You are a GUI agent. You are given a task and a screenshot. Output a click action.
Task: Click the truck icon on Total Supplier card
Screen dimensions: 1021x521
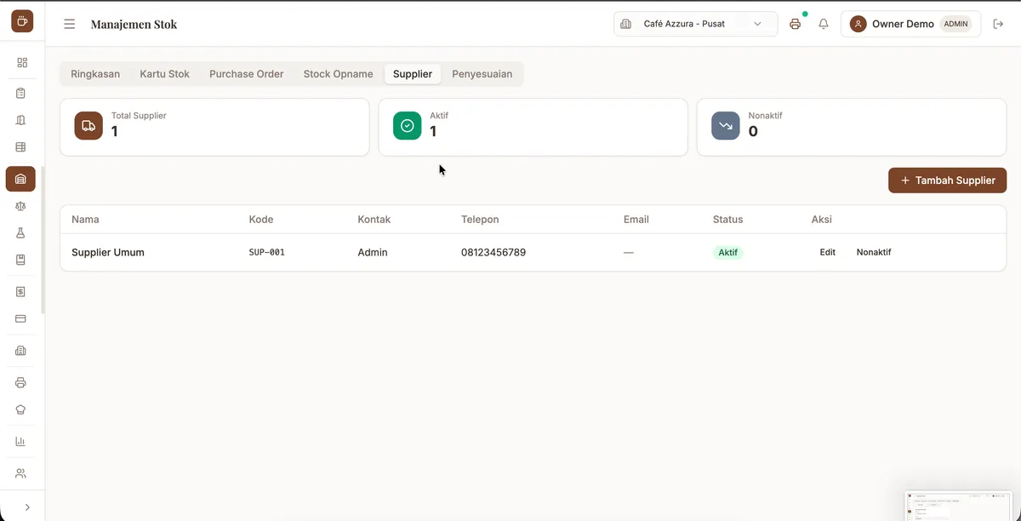88,125
